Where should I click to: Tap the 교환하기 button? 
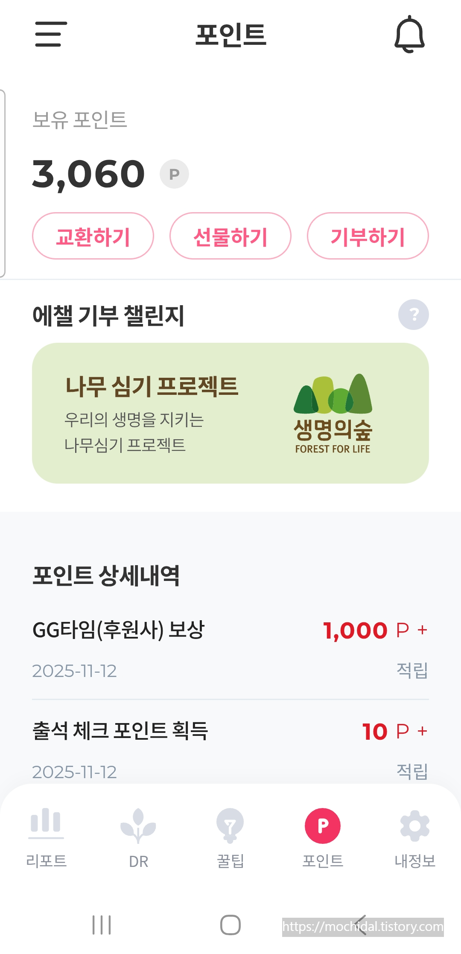(x=93, y=236)
